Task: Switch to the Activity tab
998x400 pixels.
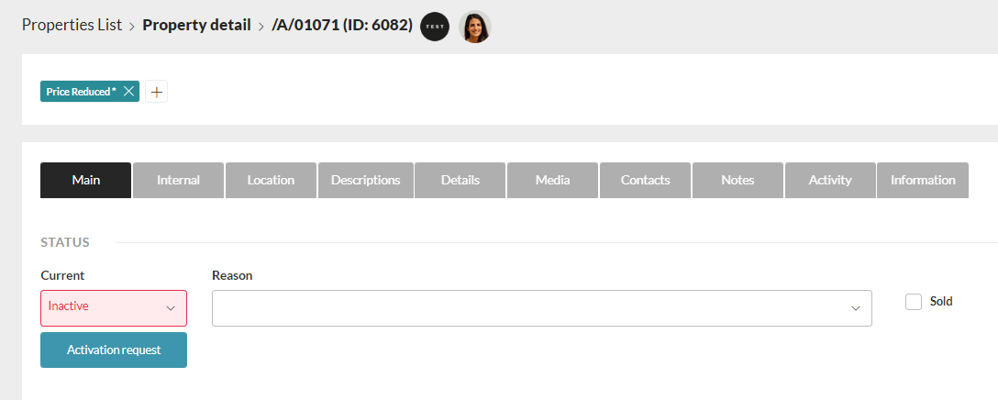Action: pyautogui.click(x=830, y=180)
